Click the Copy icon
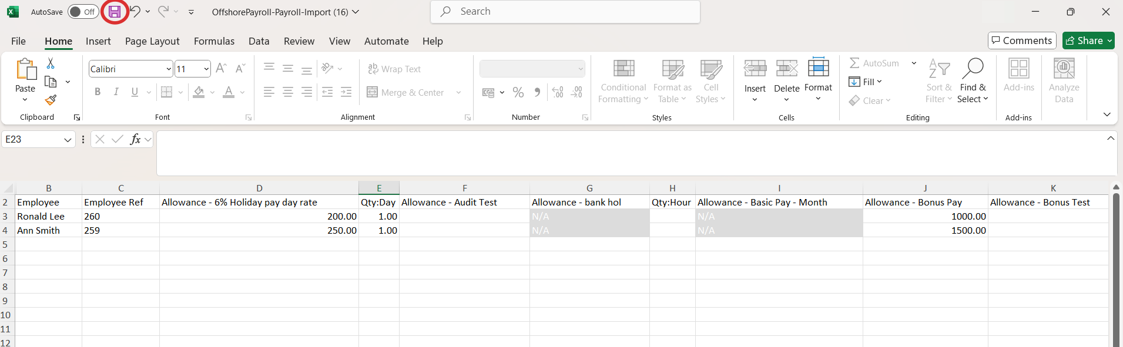This screenshot has width=1123, height=347. coord(51,82)
